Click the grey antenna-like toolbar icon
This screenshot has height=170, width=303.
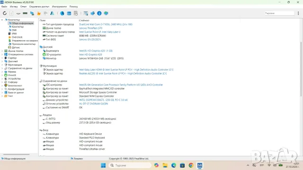coord(45,13)
